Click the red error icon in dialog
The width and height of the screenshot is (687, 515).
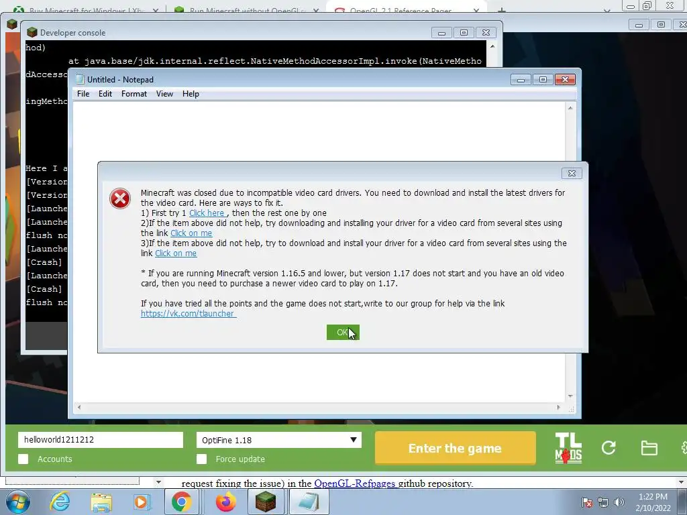pos(120,198)
